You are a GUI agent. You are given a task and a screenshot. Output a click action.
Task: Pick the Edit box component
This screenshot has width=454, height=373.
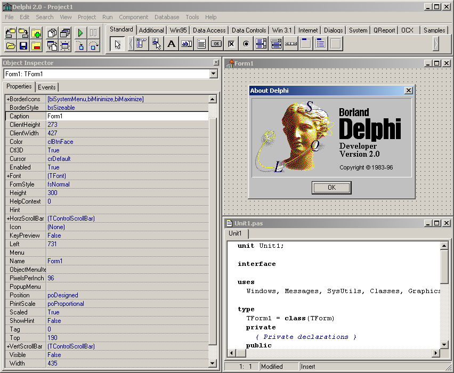pyautogui.click(x=186, y=44)
